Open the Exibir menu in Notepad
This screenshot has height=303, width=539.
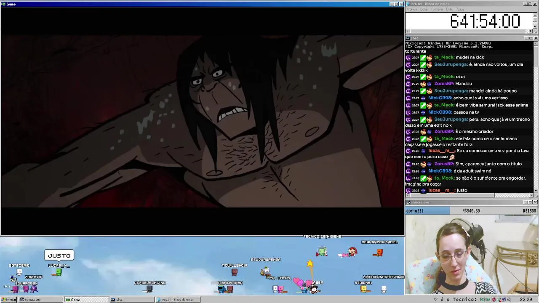[449, 9]
